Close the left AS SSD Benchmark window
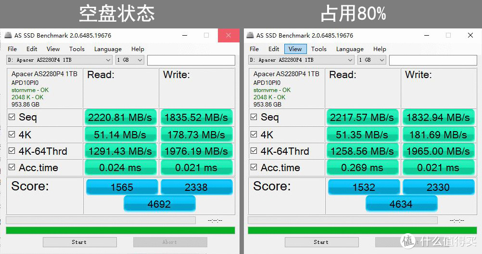This screenshot has width=482, height=254. click(228, 35)
